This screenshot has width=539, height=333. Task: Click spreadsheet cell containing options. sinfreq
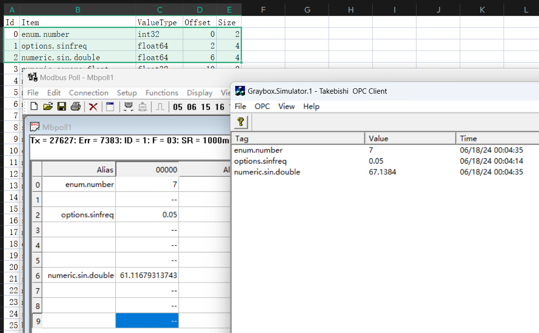coord(78,46)
